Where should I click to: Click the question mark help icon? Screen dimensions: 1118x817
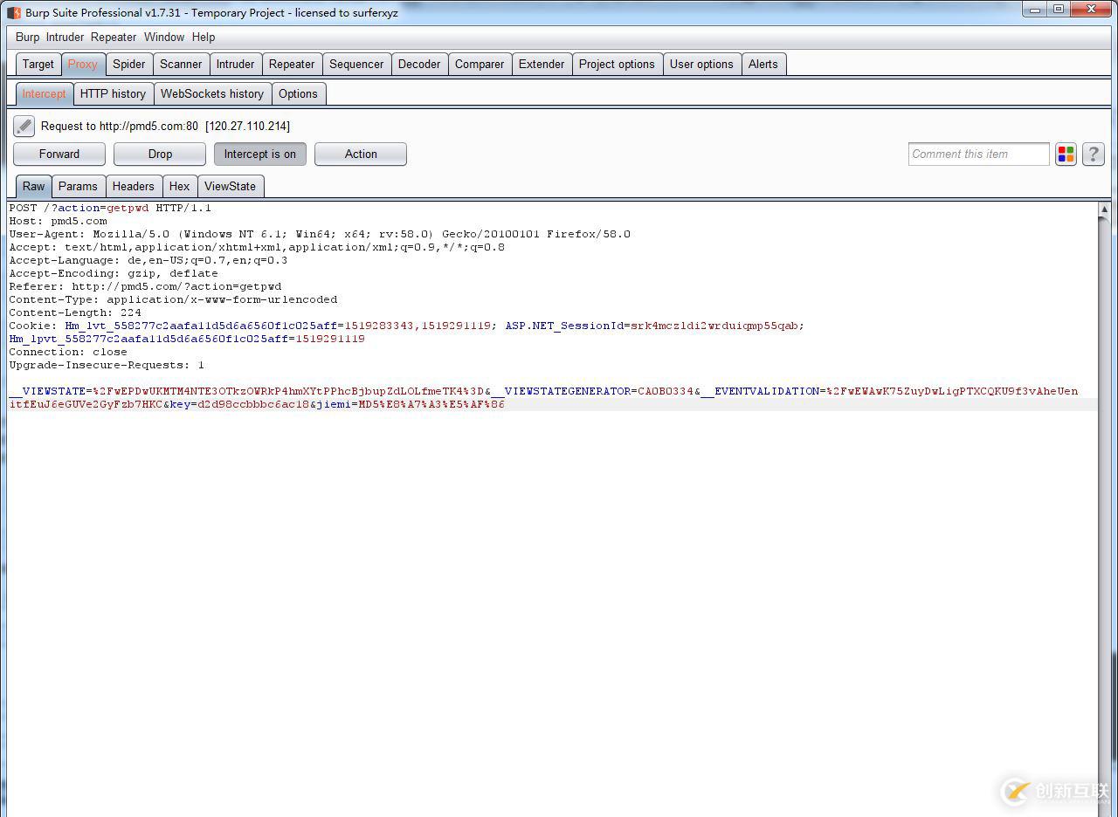[x=1094, y=154]
